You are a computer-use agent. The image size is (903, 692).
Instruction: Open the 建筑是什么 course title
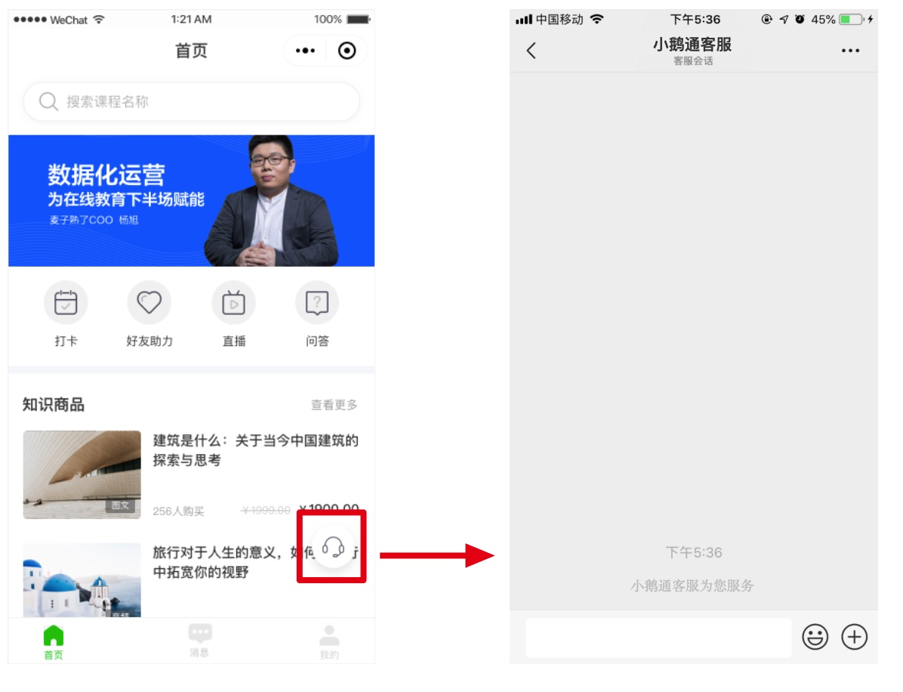point(255,450)
